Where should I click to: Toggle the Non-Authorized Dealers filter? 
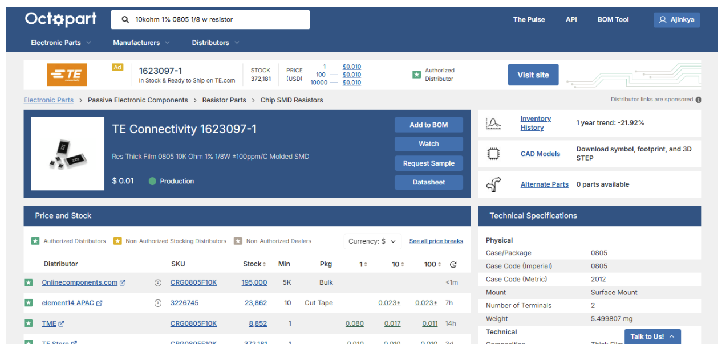(x=238, y=241)
